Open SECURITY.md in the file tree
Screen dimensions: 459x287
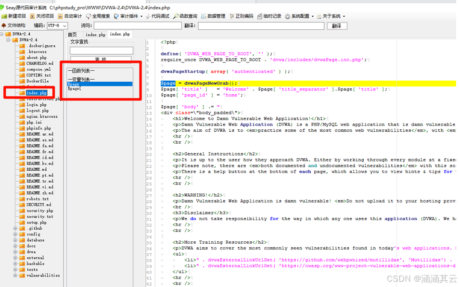point(39,205)
